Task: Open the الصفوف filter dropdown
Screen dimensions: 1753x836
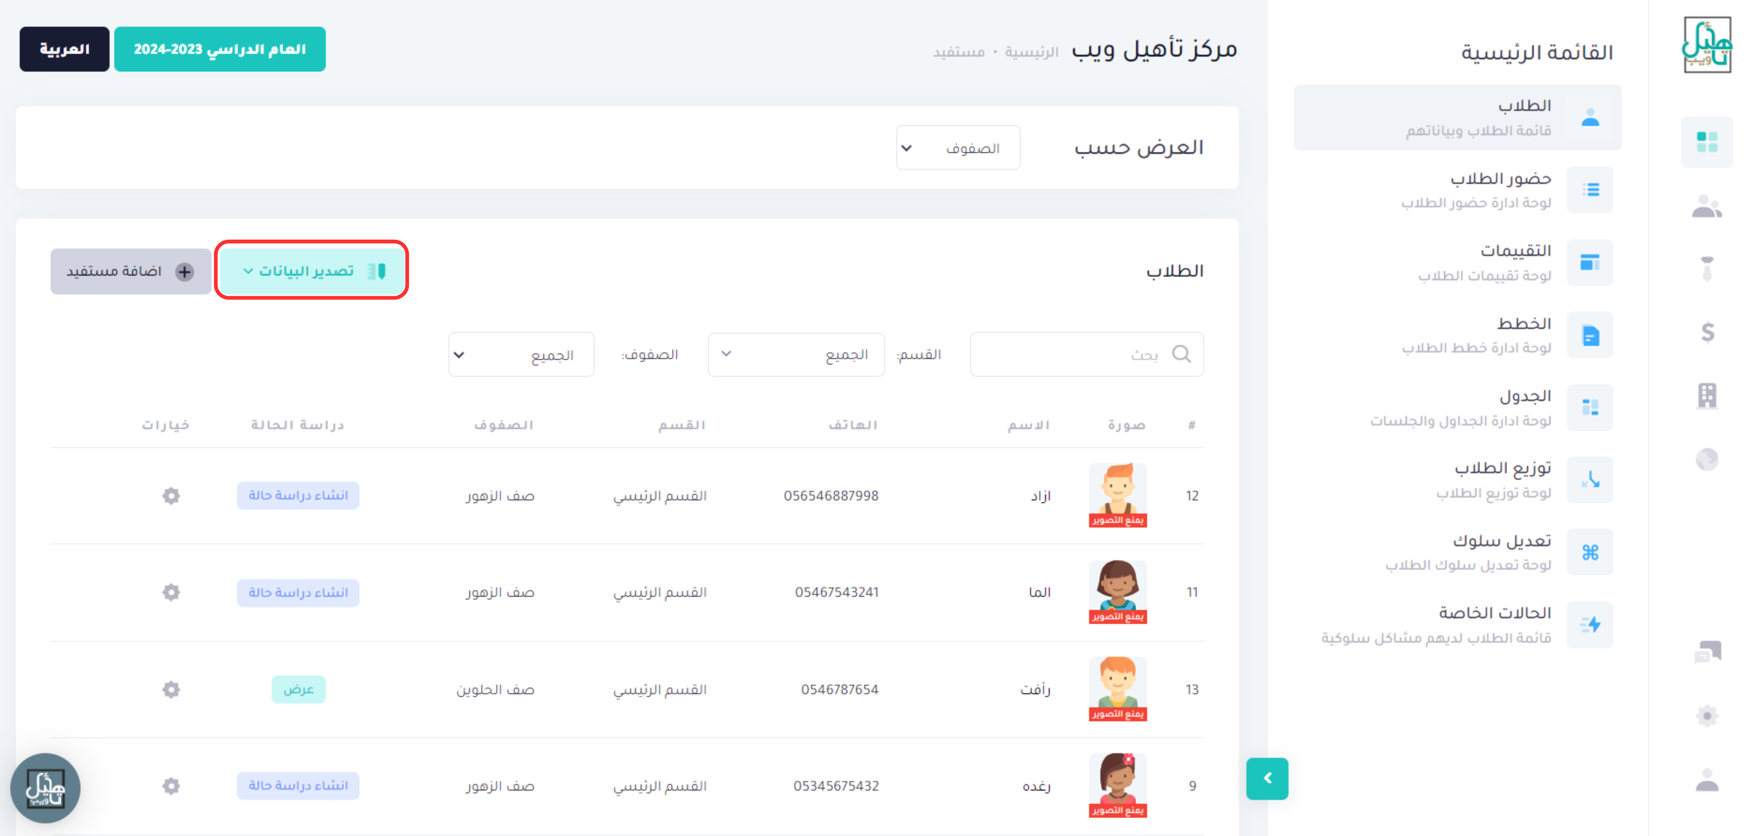Action: [x=521, y=354]
